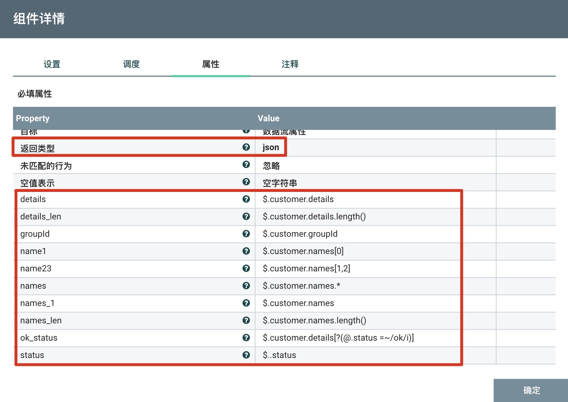The image size is (568, 402).
Task: Edit the $..status value cell
Action: 280,355
